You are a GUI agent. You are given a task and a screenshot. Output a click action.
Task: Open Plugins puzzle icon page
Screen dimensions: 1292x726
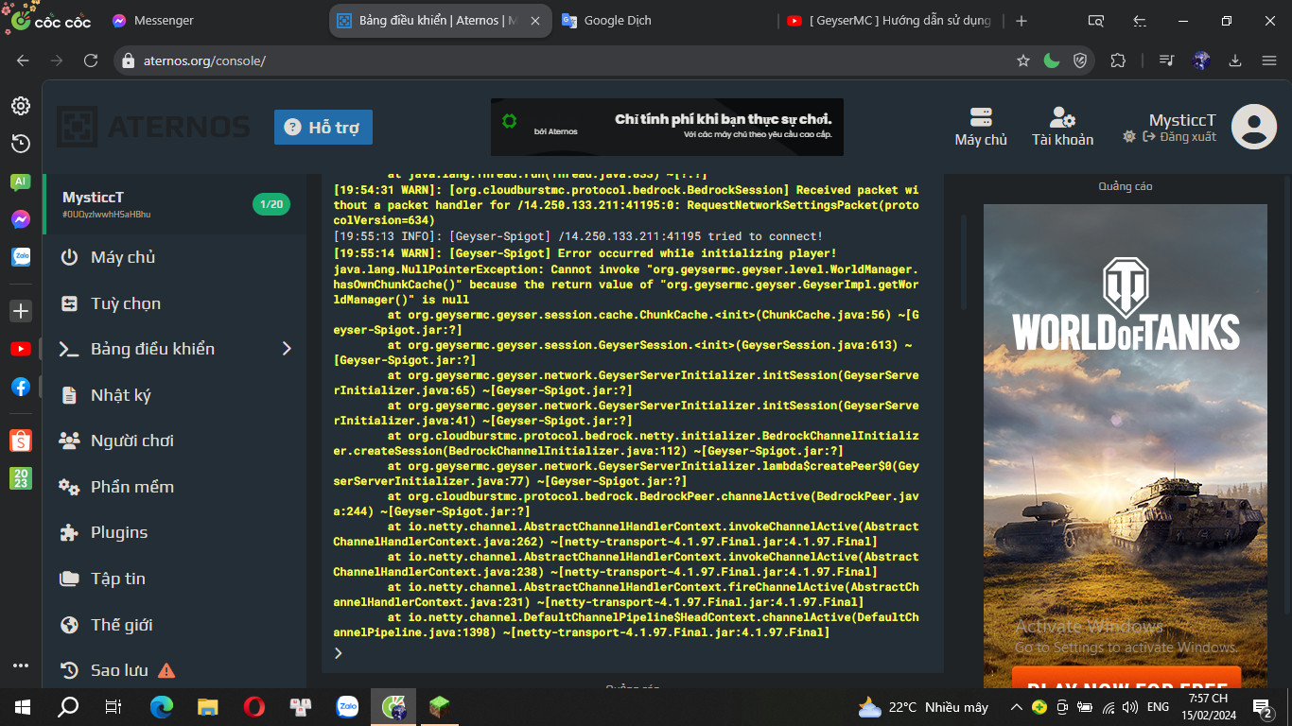click(69, 532)
